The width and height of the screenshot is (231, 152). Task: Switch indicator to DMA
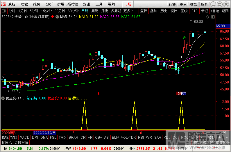[44, 138]
